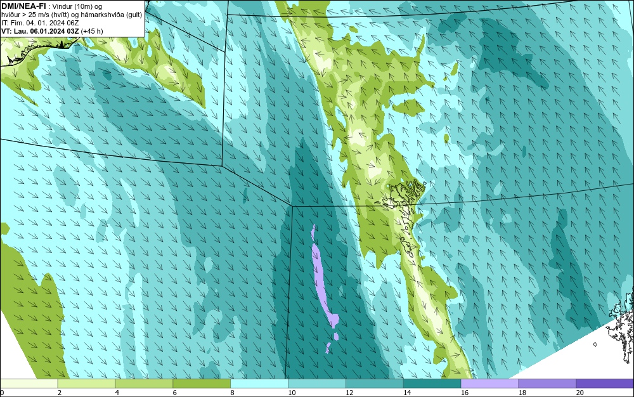Click the 0–2 m/s palest legend swatch
Screen dimensions: 634x397
(x=29, y=384)
